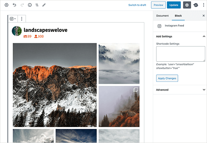Click the 39 posts count
Image resolution: width=207 pixels, height=143 pixels.
(x=27, y=36)
